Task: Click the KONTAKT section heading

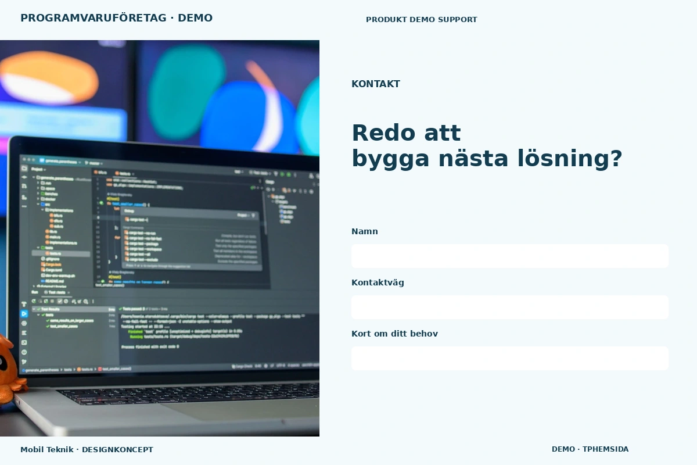Action: [x=376, y=84]
